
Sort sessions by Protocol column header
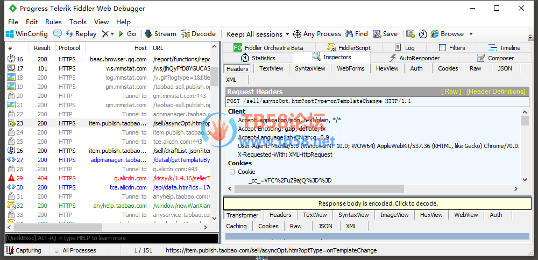tap(69, 48)
